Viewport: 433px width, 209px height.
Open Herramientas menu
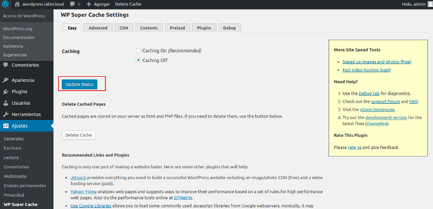point(26,114)
